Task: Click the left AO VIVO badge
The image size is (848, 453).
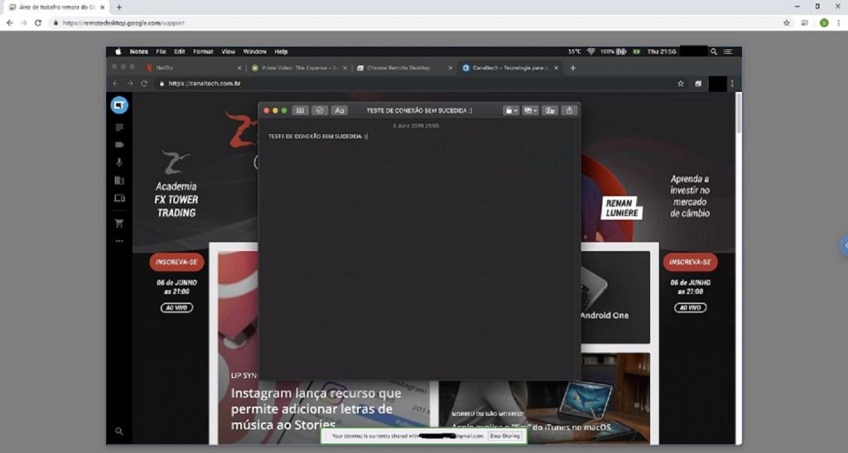Action: [x=176, y=307]
